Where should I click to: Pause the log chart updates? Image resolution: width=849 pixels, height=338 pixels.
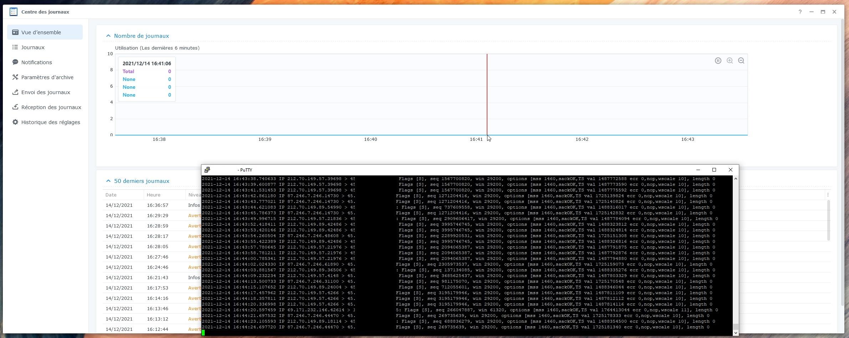[718, 61]
